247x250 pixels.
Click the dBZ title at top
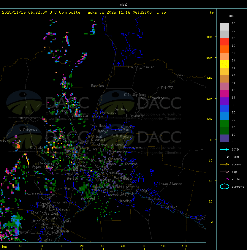[x=123, y=4]
